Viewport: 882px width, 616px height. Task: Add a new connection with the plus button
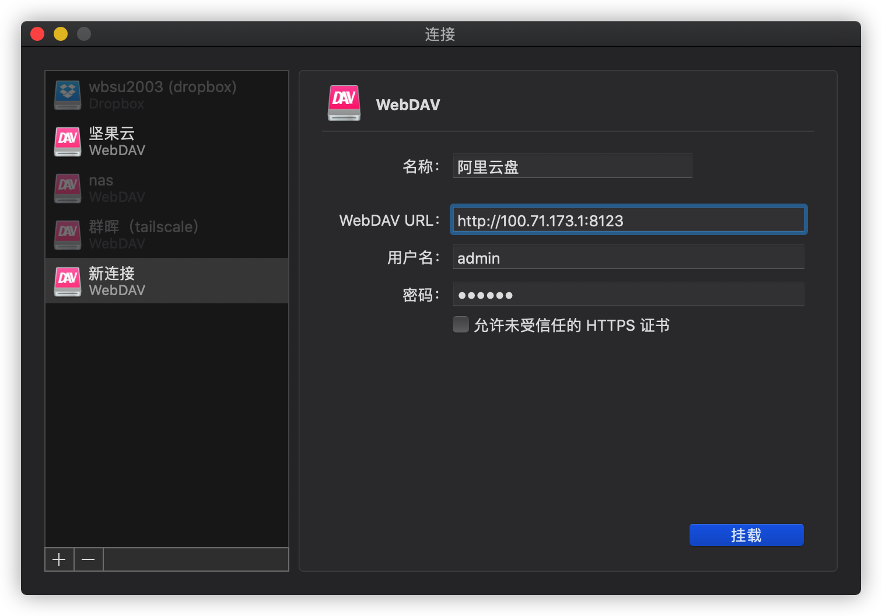pos(60,560)
